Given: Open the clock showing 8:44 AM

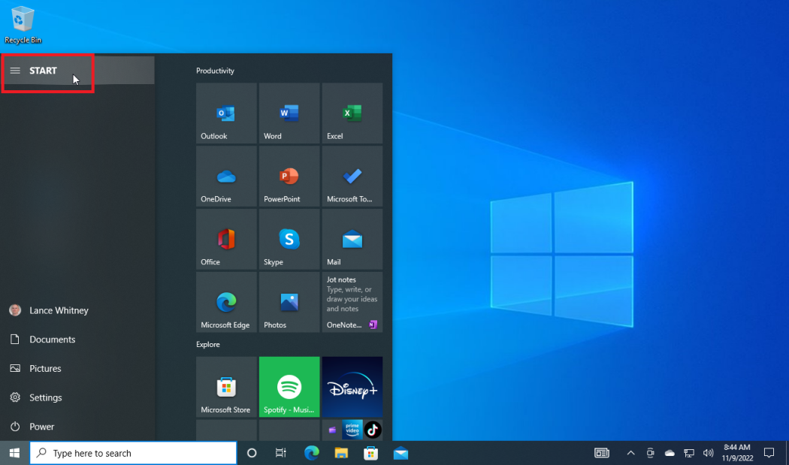Looking at the screenshot, I should click(x=737, y=453).
